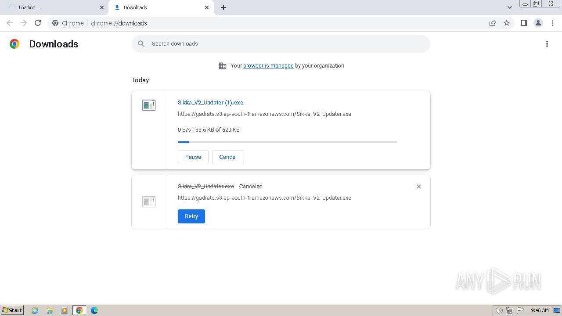The width and height of the screenshot is (562, 316).
Task: Open the Windows Start menu
Action: pos(12,310)
